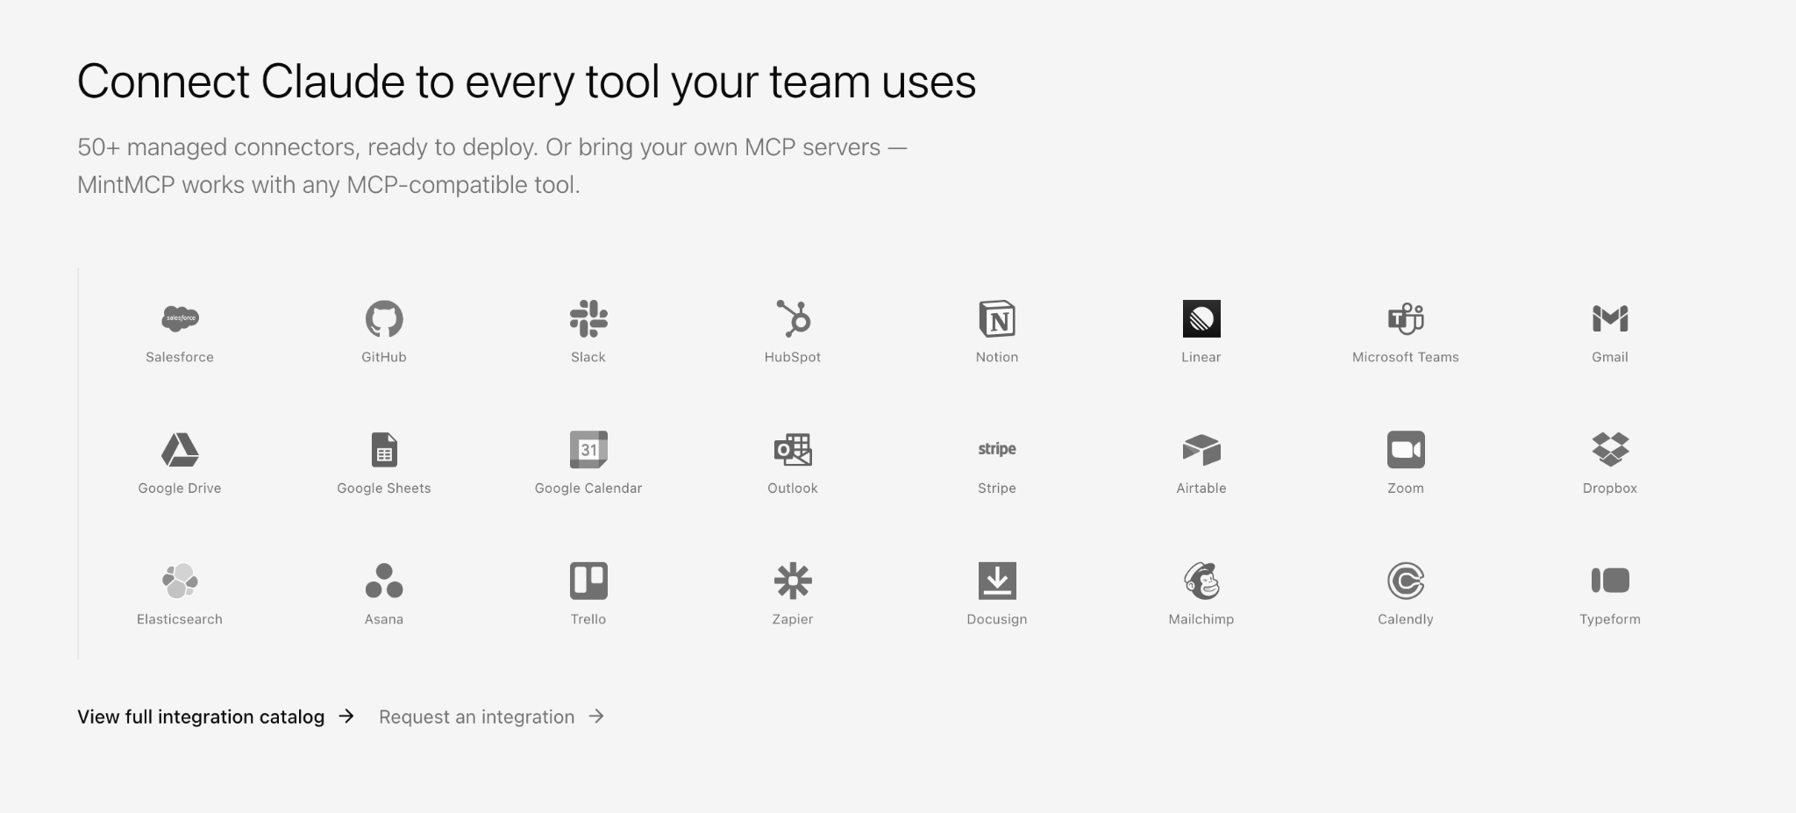This screenshot has height=813, width=1796.
Task: Click the Mailchimp monkey icon
Action: coord(1201,581)
